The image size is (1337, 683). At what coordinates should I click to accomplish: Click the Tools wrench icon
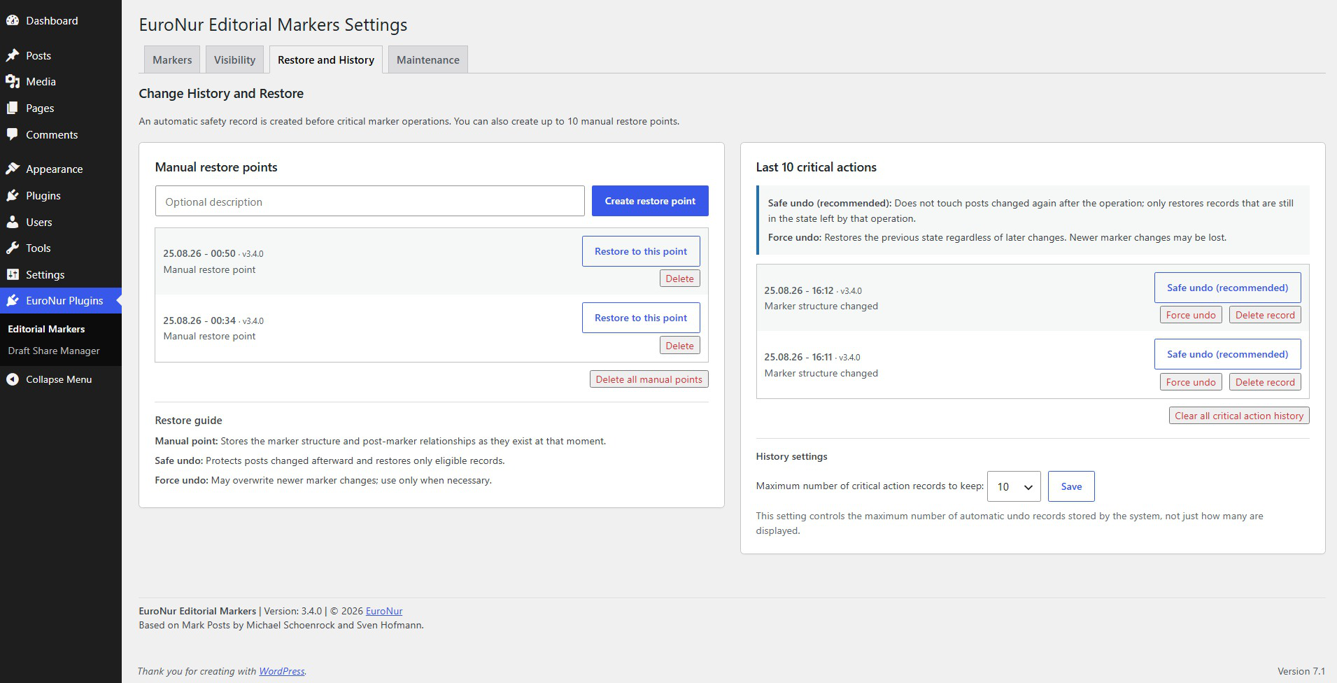point(13,248)
